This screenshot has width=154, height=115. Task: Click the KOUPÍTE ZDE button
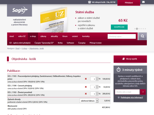coord(119,27)
